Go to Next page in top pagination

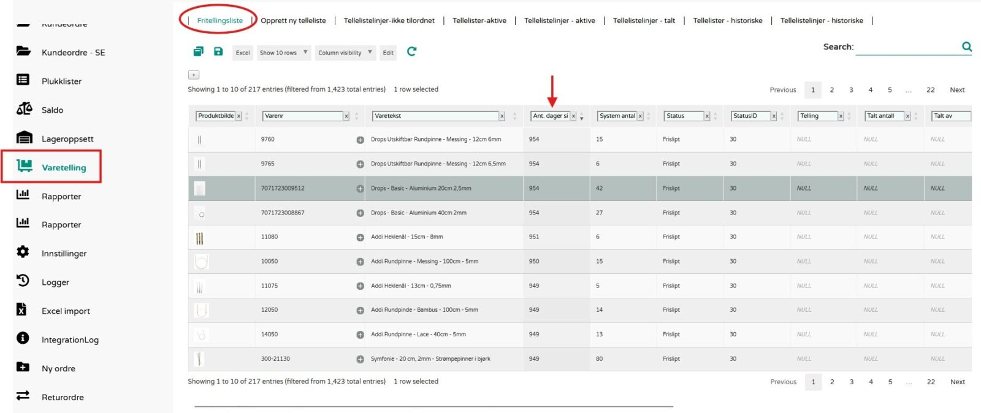(x=957, y=89)
